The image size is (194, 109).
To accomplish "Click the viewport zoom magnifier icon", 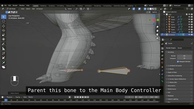I will [x=157, y=27].
